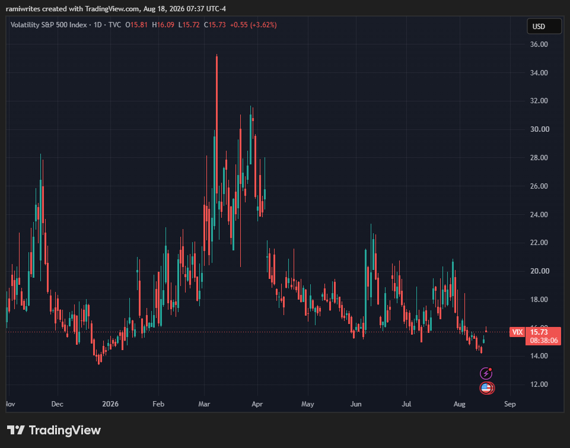
Task: Click the 24.00 price axis label
Action: coord(539,214)
